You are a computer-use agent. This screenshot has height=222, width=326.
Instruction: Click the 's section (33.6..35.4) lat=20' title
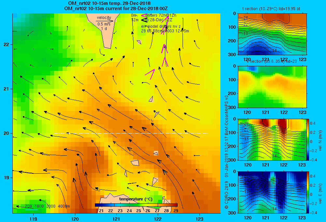[272, 61]
